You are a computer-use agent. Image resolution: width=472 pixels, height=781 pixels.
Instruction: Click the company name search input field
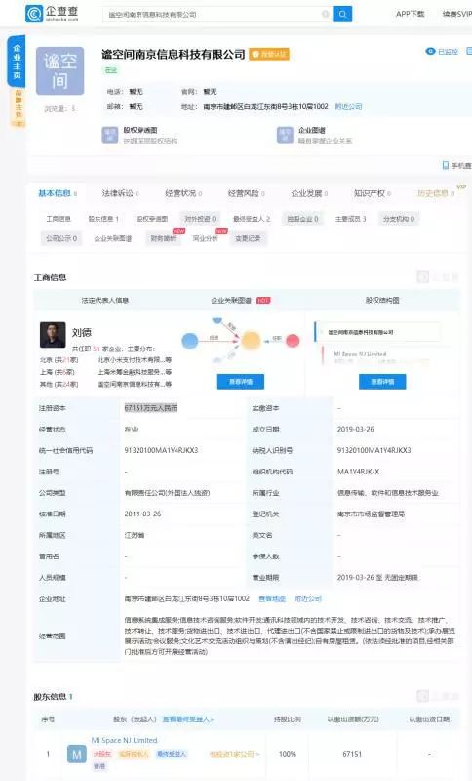tap(214, 14)
